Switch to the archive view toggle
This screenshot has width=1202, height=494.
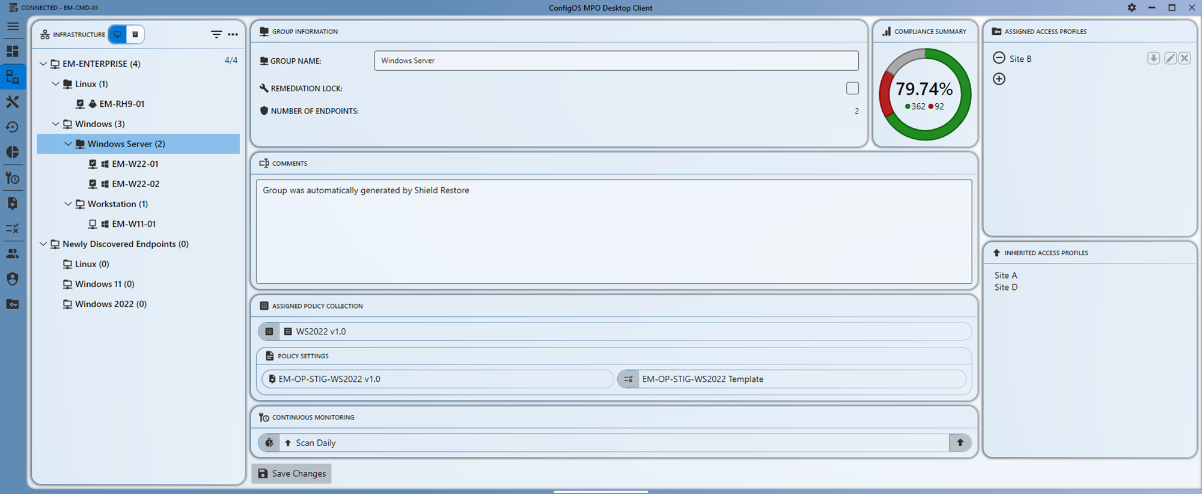[x=135, y=35]
